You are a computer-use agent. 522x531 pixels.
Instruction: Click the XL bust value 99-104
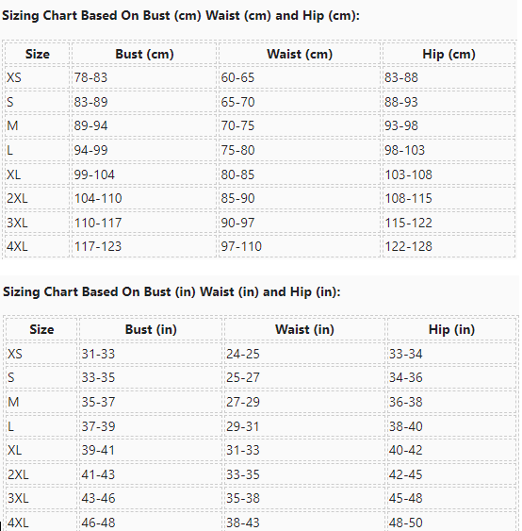pos(94,174)
